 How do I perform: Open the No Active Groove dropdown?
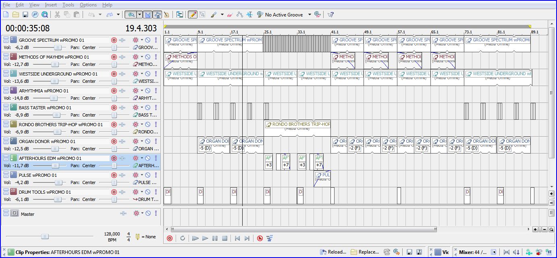point(310,14)
